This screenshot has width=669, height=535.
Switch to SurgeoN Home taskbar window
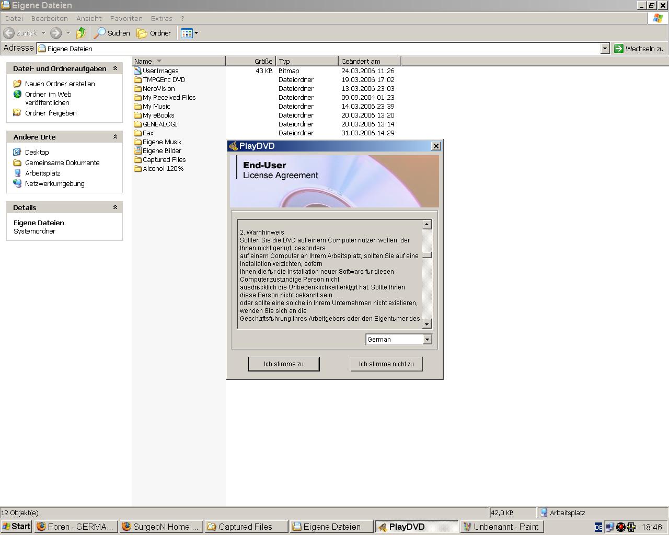click(160, 527)
